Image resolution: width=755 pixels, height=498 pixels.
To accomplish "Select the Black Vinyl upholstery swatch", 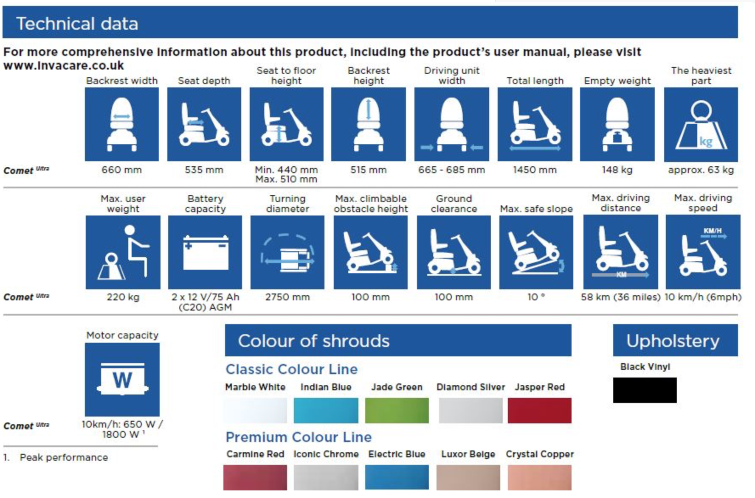I will pyautogui.click(x=645, y=390).
